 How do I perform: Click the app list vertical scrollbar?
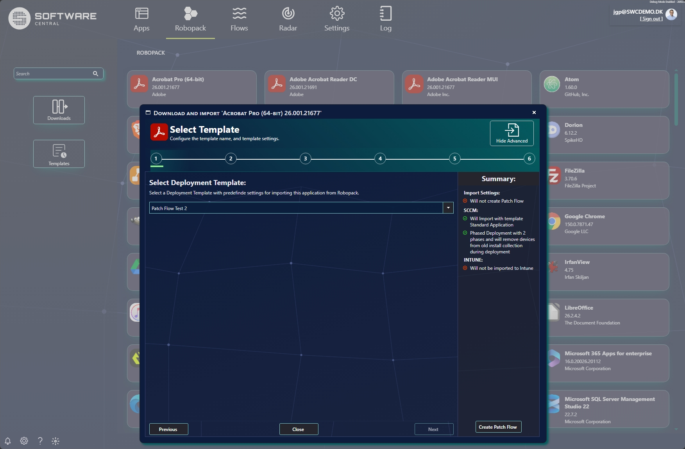coord(676,100)
